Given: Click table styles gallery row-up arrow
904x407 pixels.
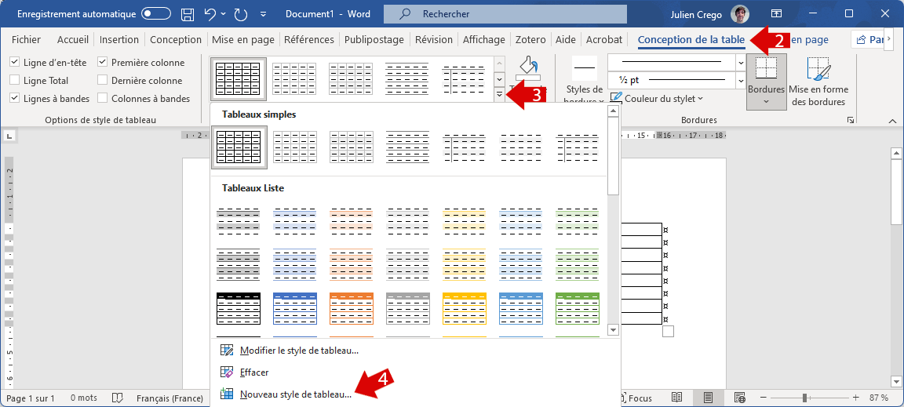Looking at the screenshot, I should click(500, 64).
